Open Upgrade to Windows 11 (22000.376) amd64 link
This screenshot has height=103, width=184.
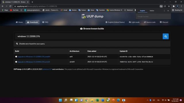click(34, 57)
